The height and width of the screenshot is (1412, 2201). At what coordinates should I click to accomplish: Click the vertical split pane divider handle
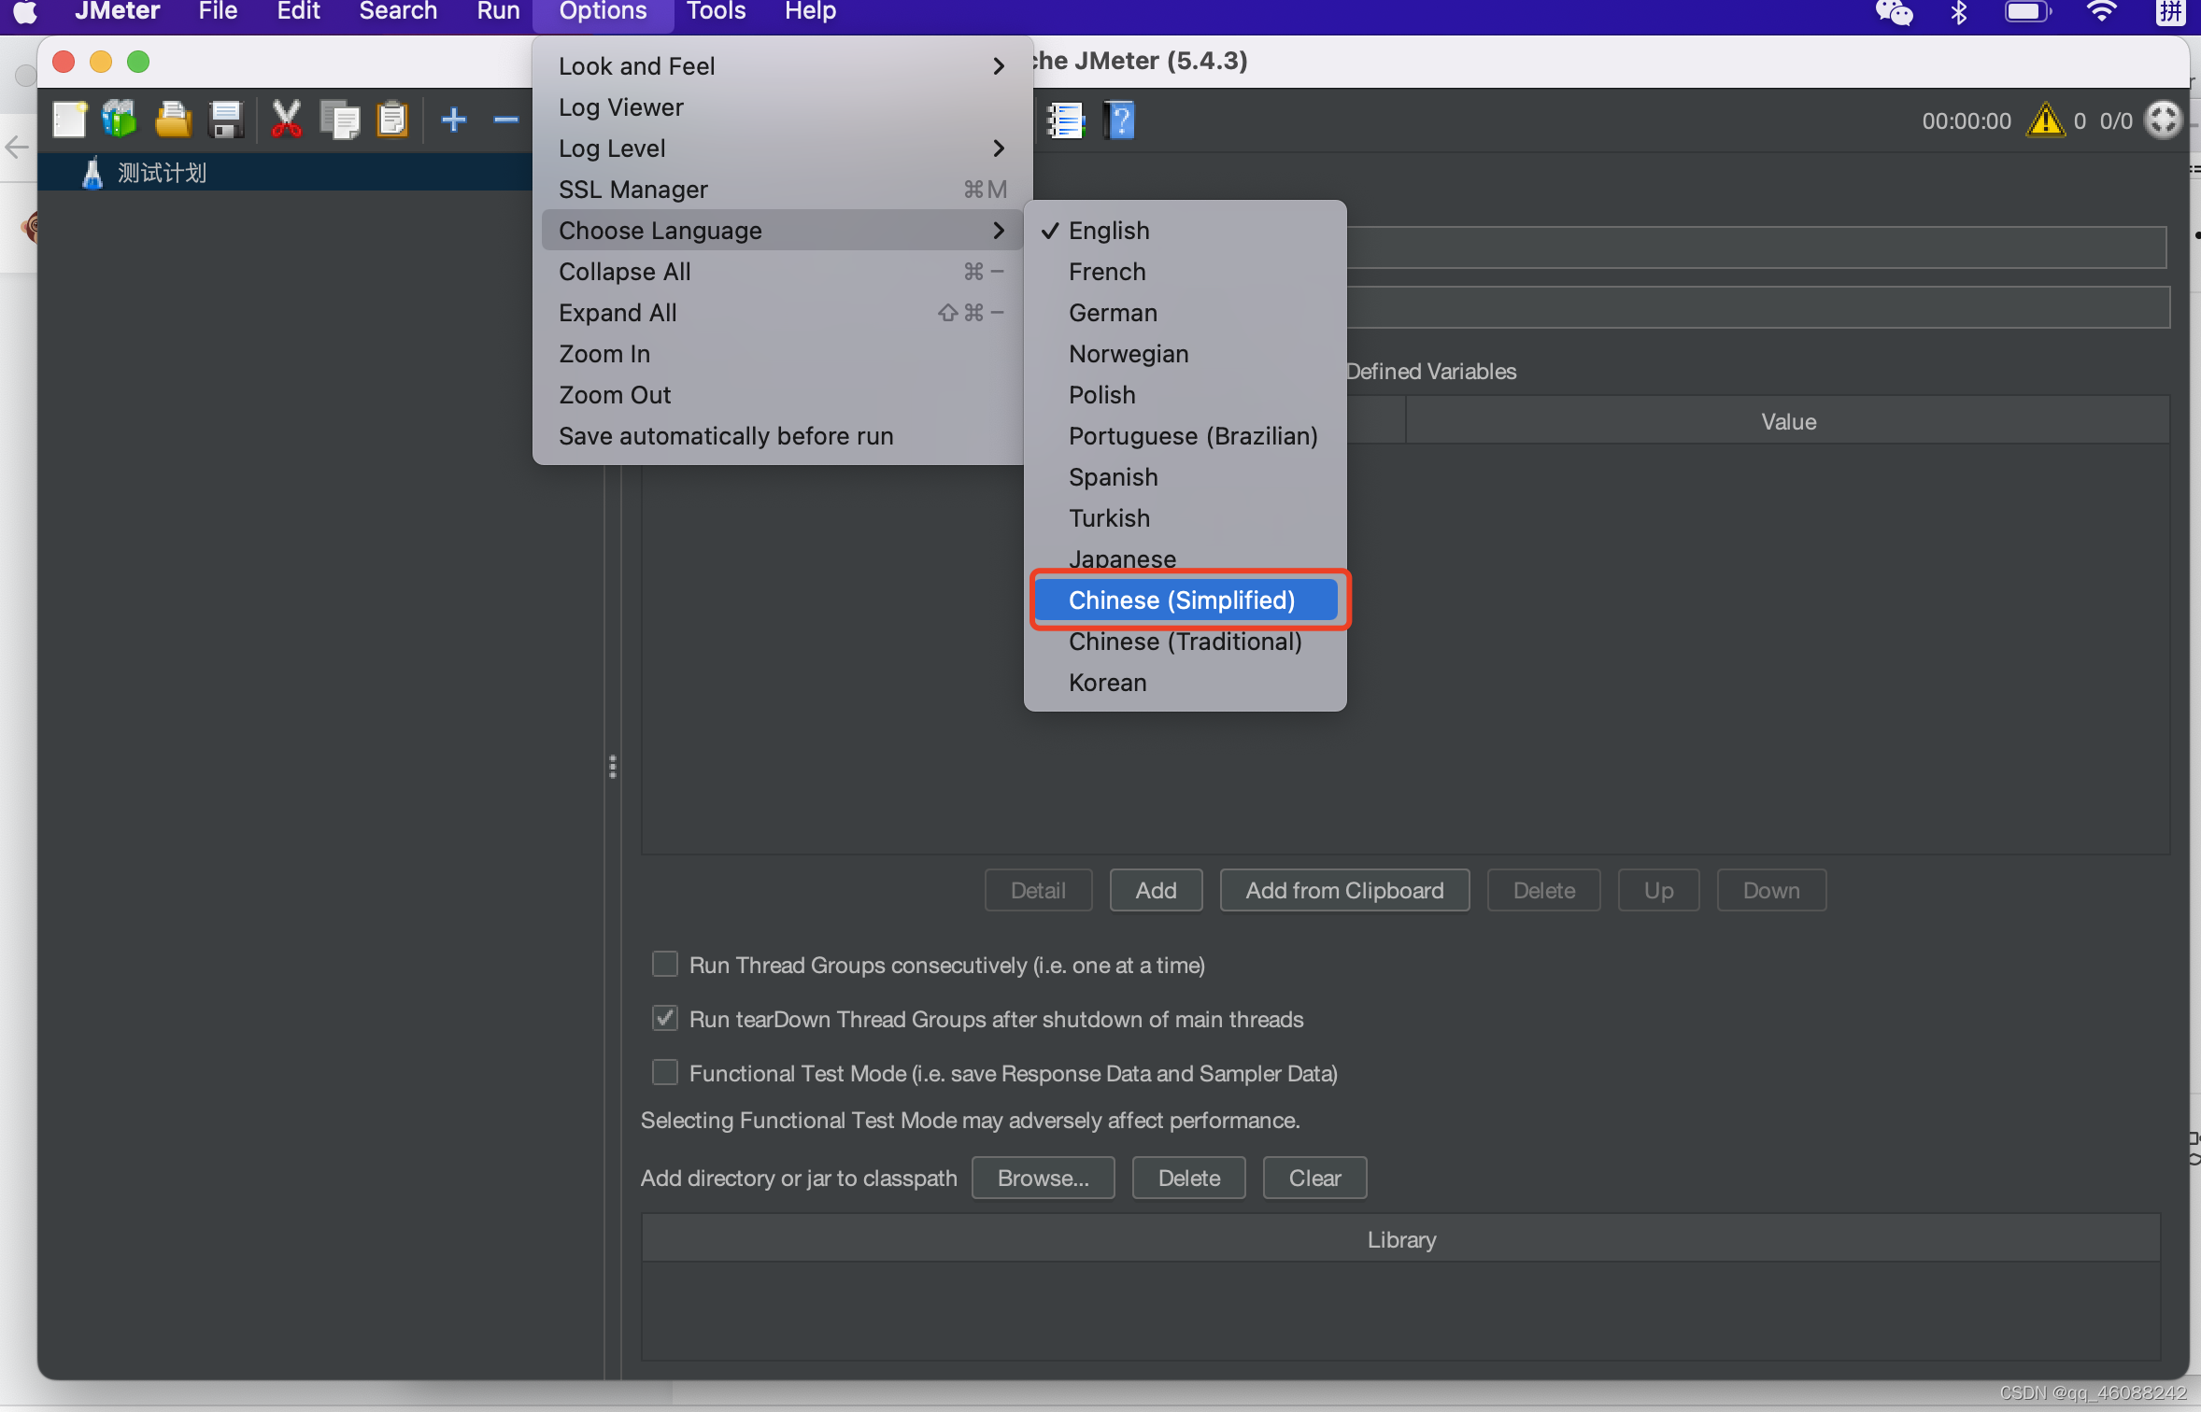click(613, 766)
